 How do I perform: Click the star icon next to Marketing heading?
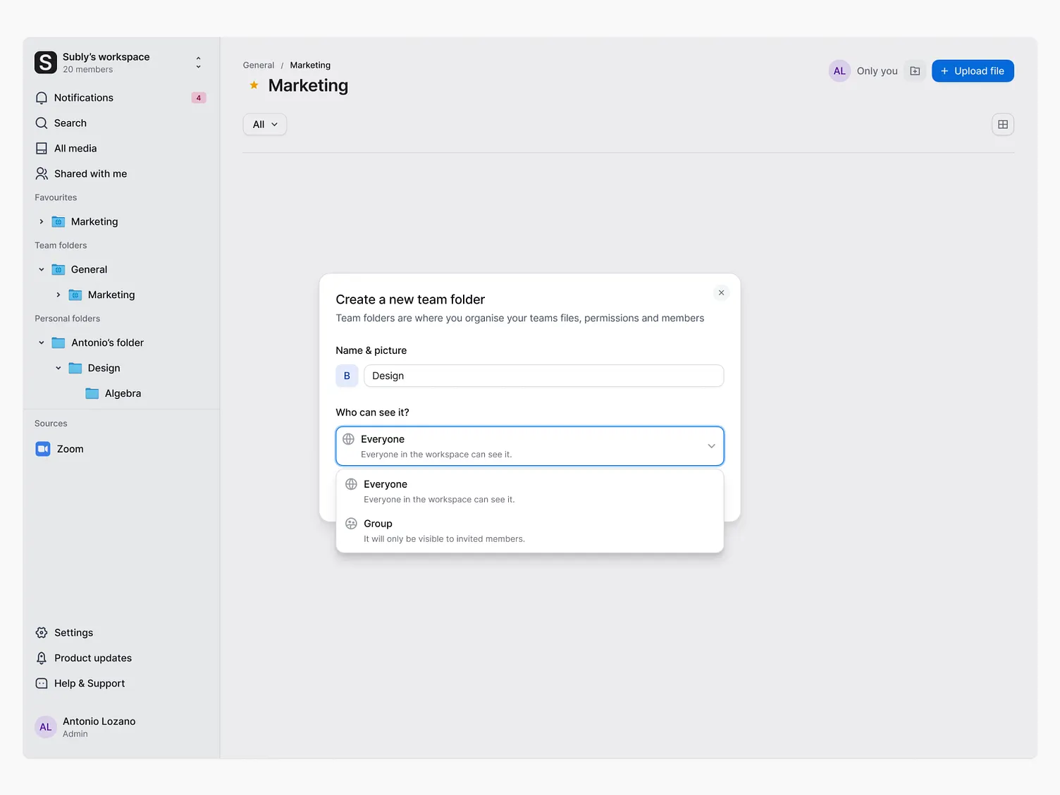pos(253,85)
